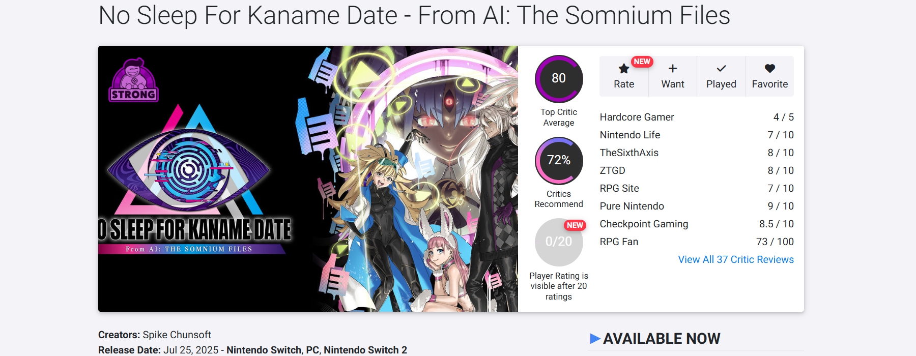Image resolution: width=916 pixels, height=356 pixels.
Task: Click the Top Critic Average score circle
Action: coord(559,79)
